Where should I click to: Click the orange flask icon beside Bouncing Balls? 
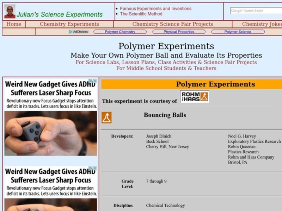106,117
